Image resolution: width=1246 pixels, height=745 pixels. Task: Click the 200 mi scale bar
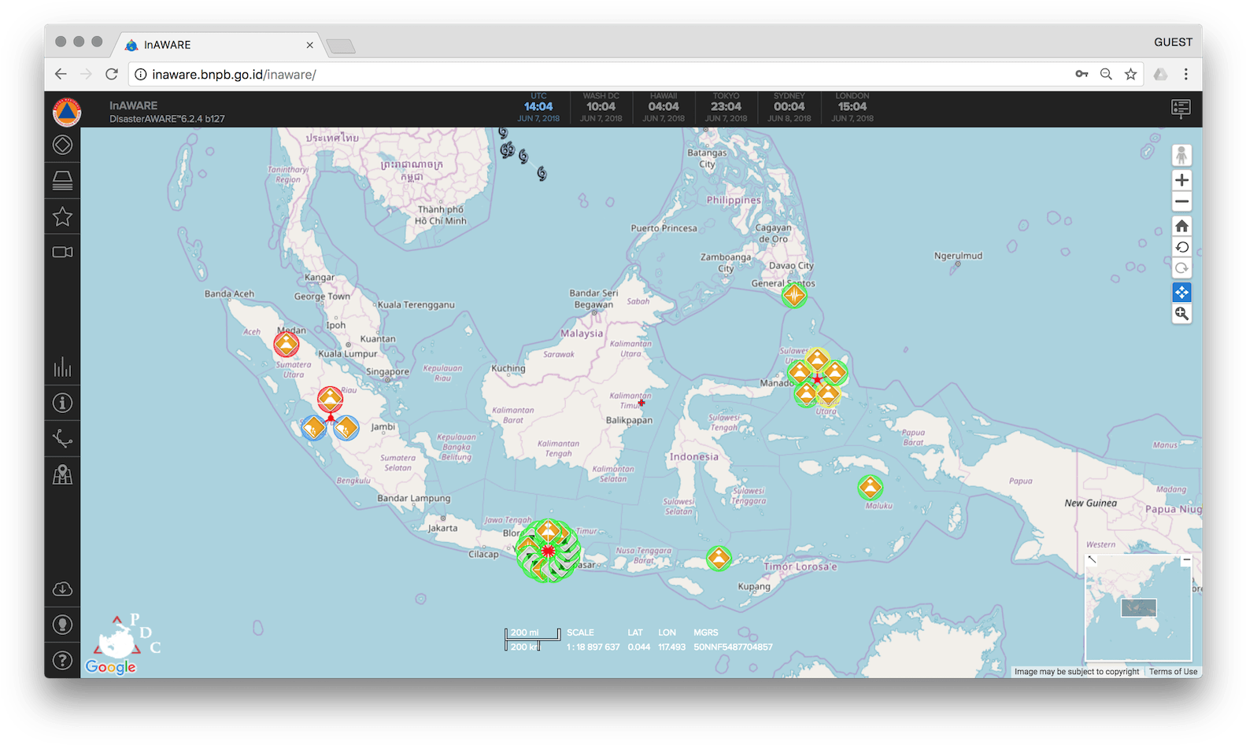point(532,633)
